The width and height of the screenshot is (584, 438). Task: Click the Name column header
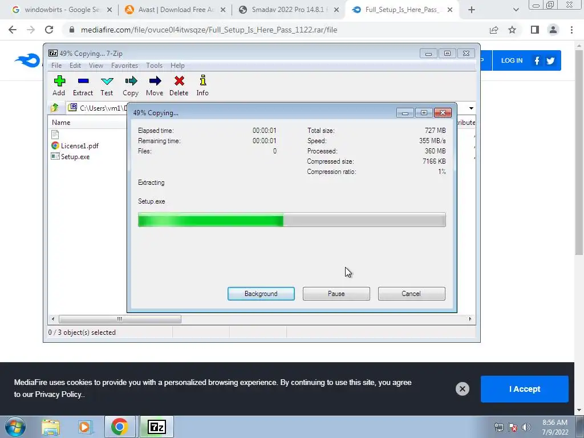(61, 123)
